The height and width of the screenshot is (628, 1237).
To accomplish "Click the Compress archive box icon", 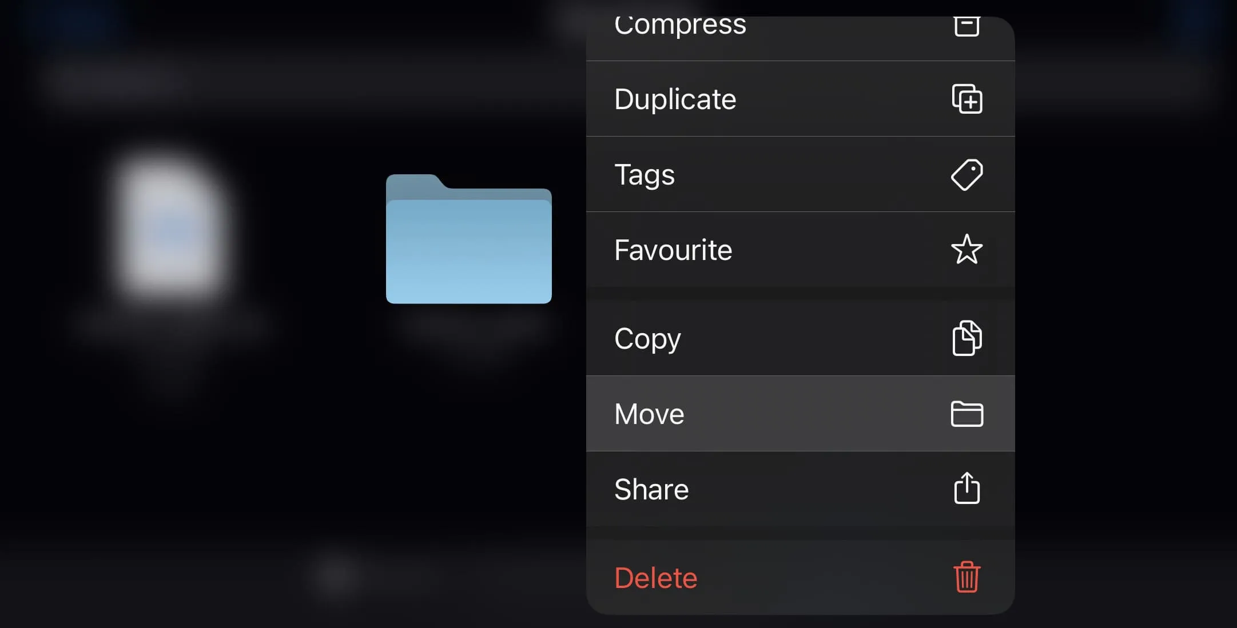I will (x=966, y=26).
